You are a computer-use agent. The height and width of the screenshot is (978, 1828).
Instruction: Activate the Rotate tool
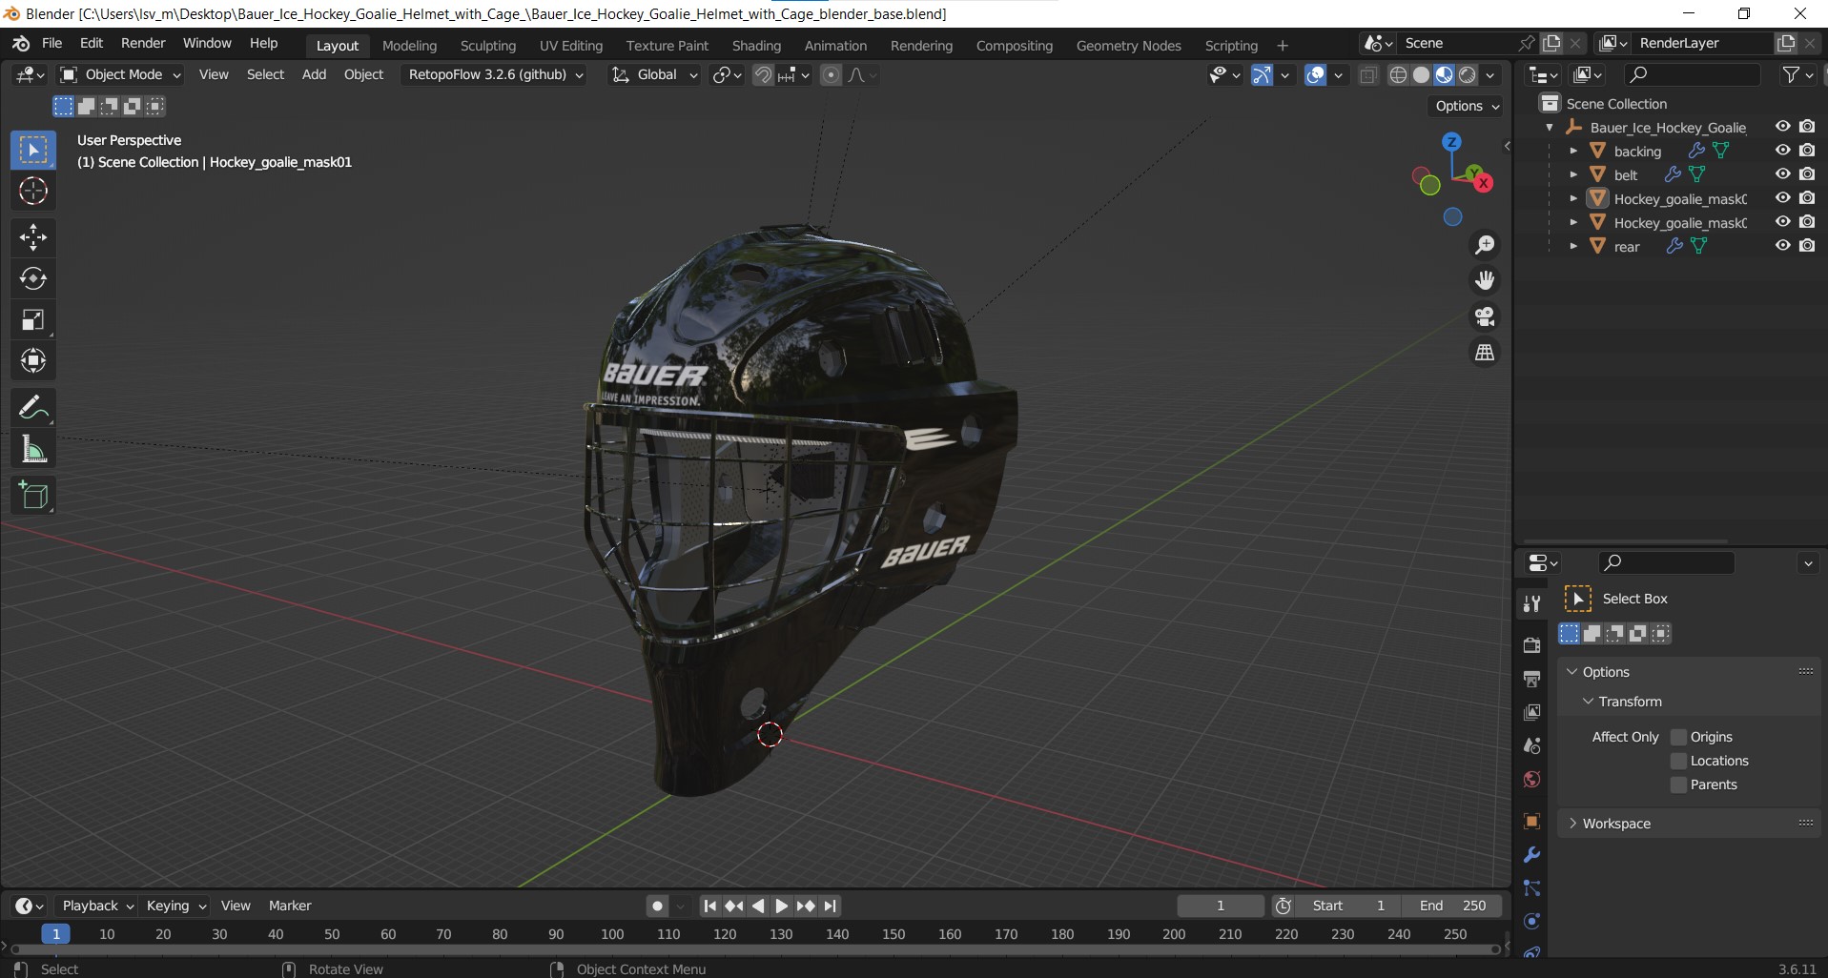tap(33, 278)
